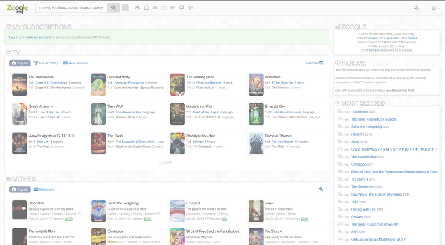The image size is (445, 245).
Task: Open Chapter 8: Redemption episode link
Action: tap(51, 83)
